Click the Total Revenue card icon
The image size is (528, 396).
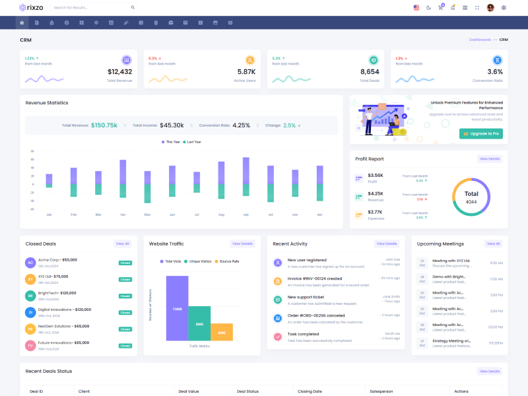(127, 60)
